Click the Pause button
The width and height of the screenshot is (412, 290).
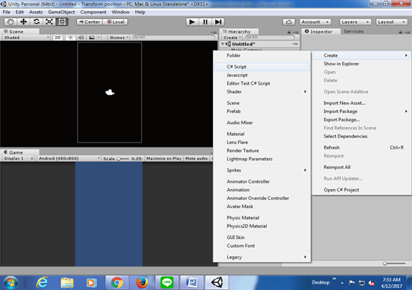coord(205,22)
